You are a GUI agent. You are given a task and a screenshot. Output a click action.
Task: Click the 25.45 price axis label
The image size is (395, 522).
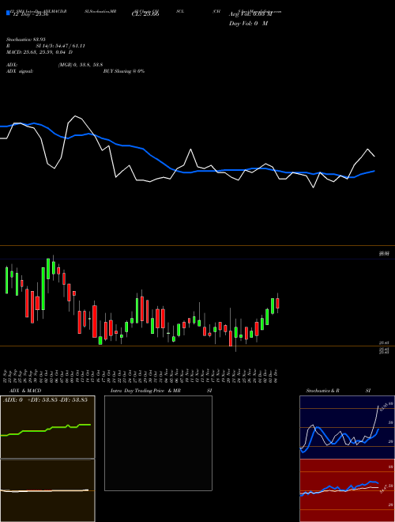[384, 342]
